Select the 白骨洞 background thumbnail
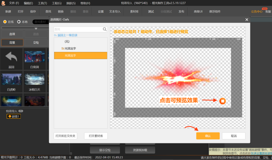Screen dimensions: 272x160 pyautogui.click(x=35, y=59)
